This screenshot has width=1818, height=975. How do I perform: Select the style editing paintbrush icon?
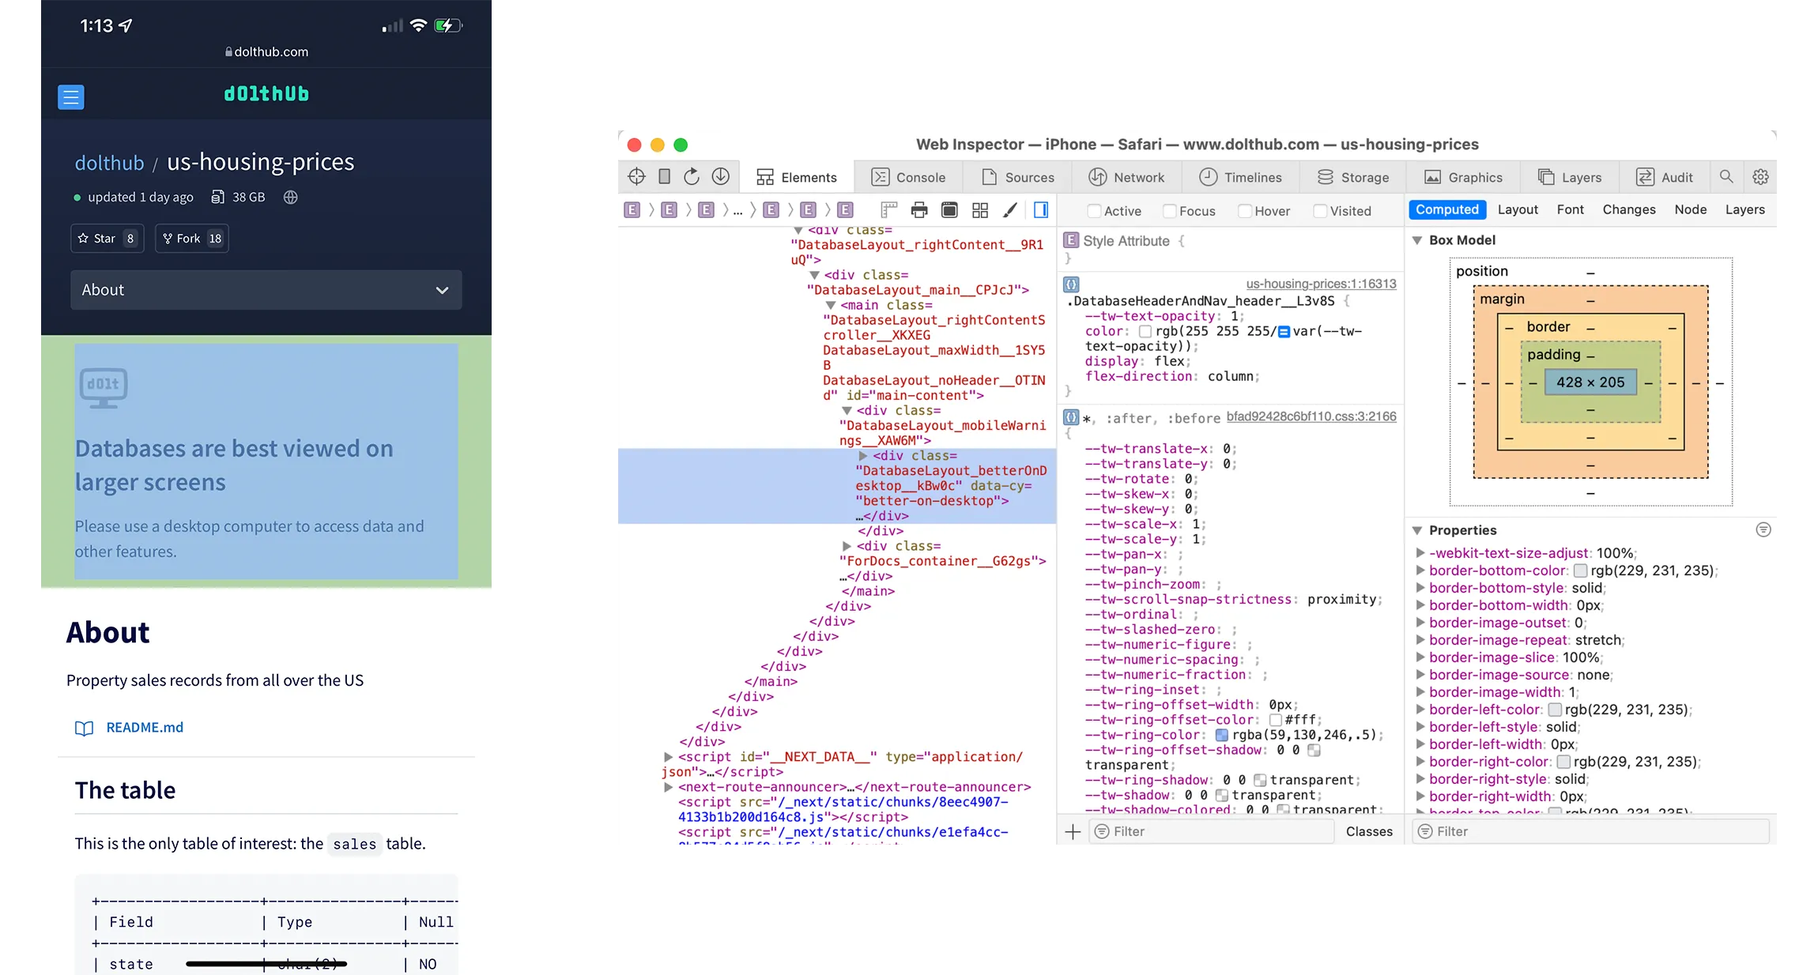click(x=1009, y=209)
